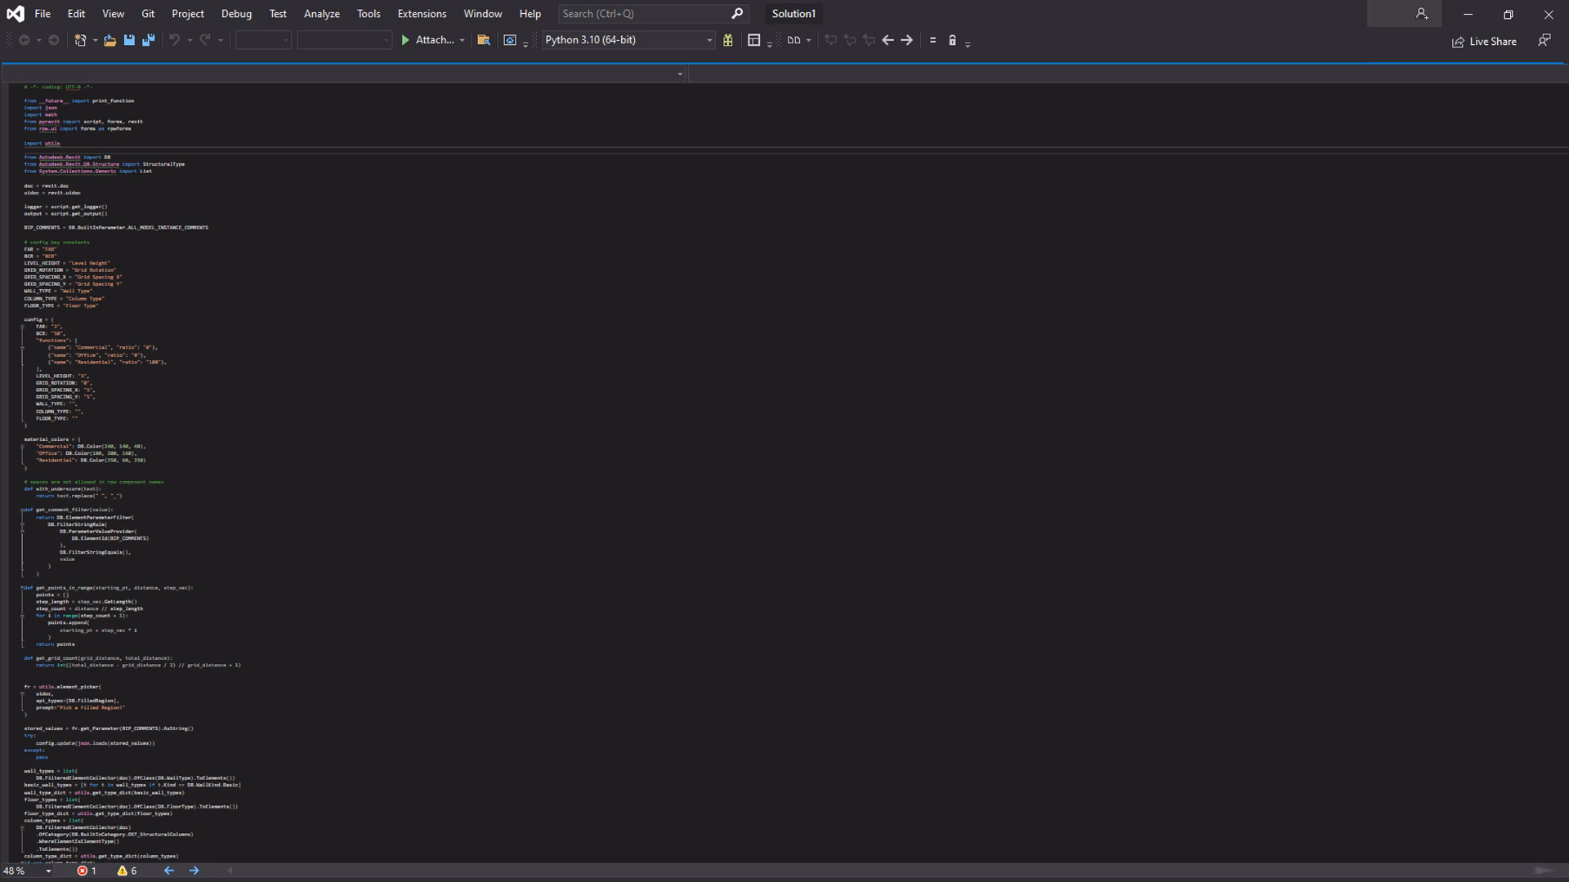Click the horizontal scrollbar left arrow
The height and width of the screenshot is (882, 1569).
click(x=230, y=871)
